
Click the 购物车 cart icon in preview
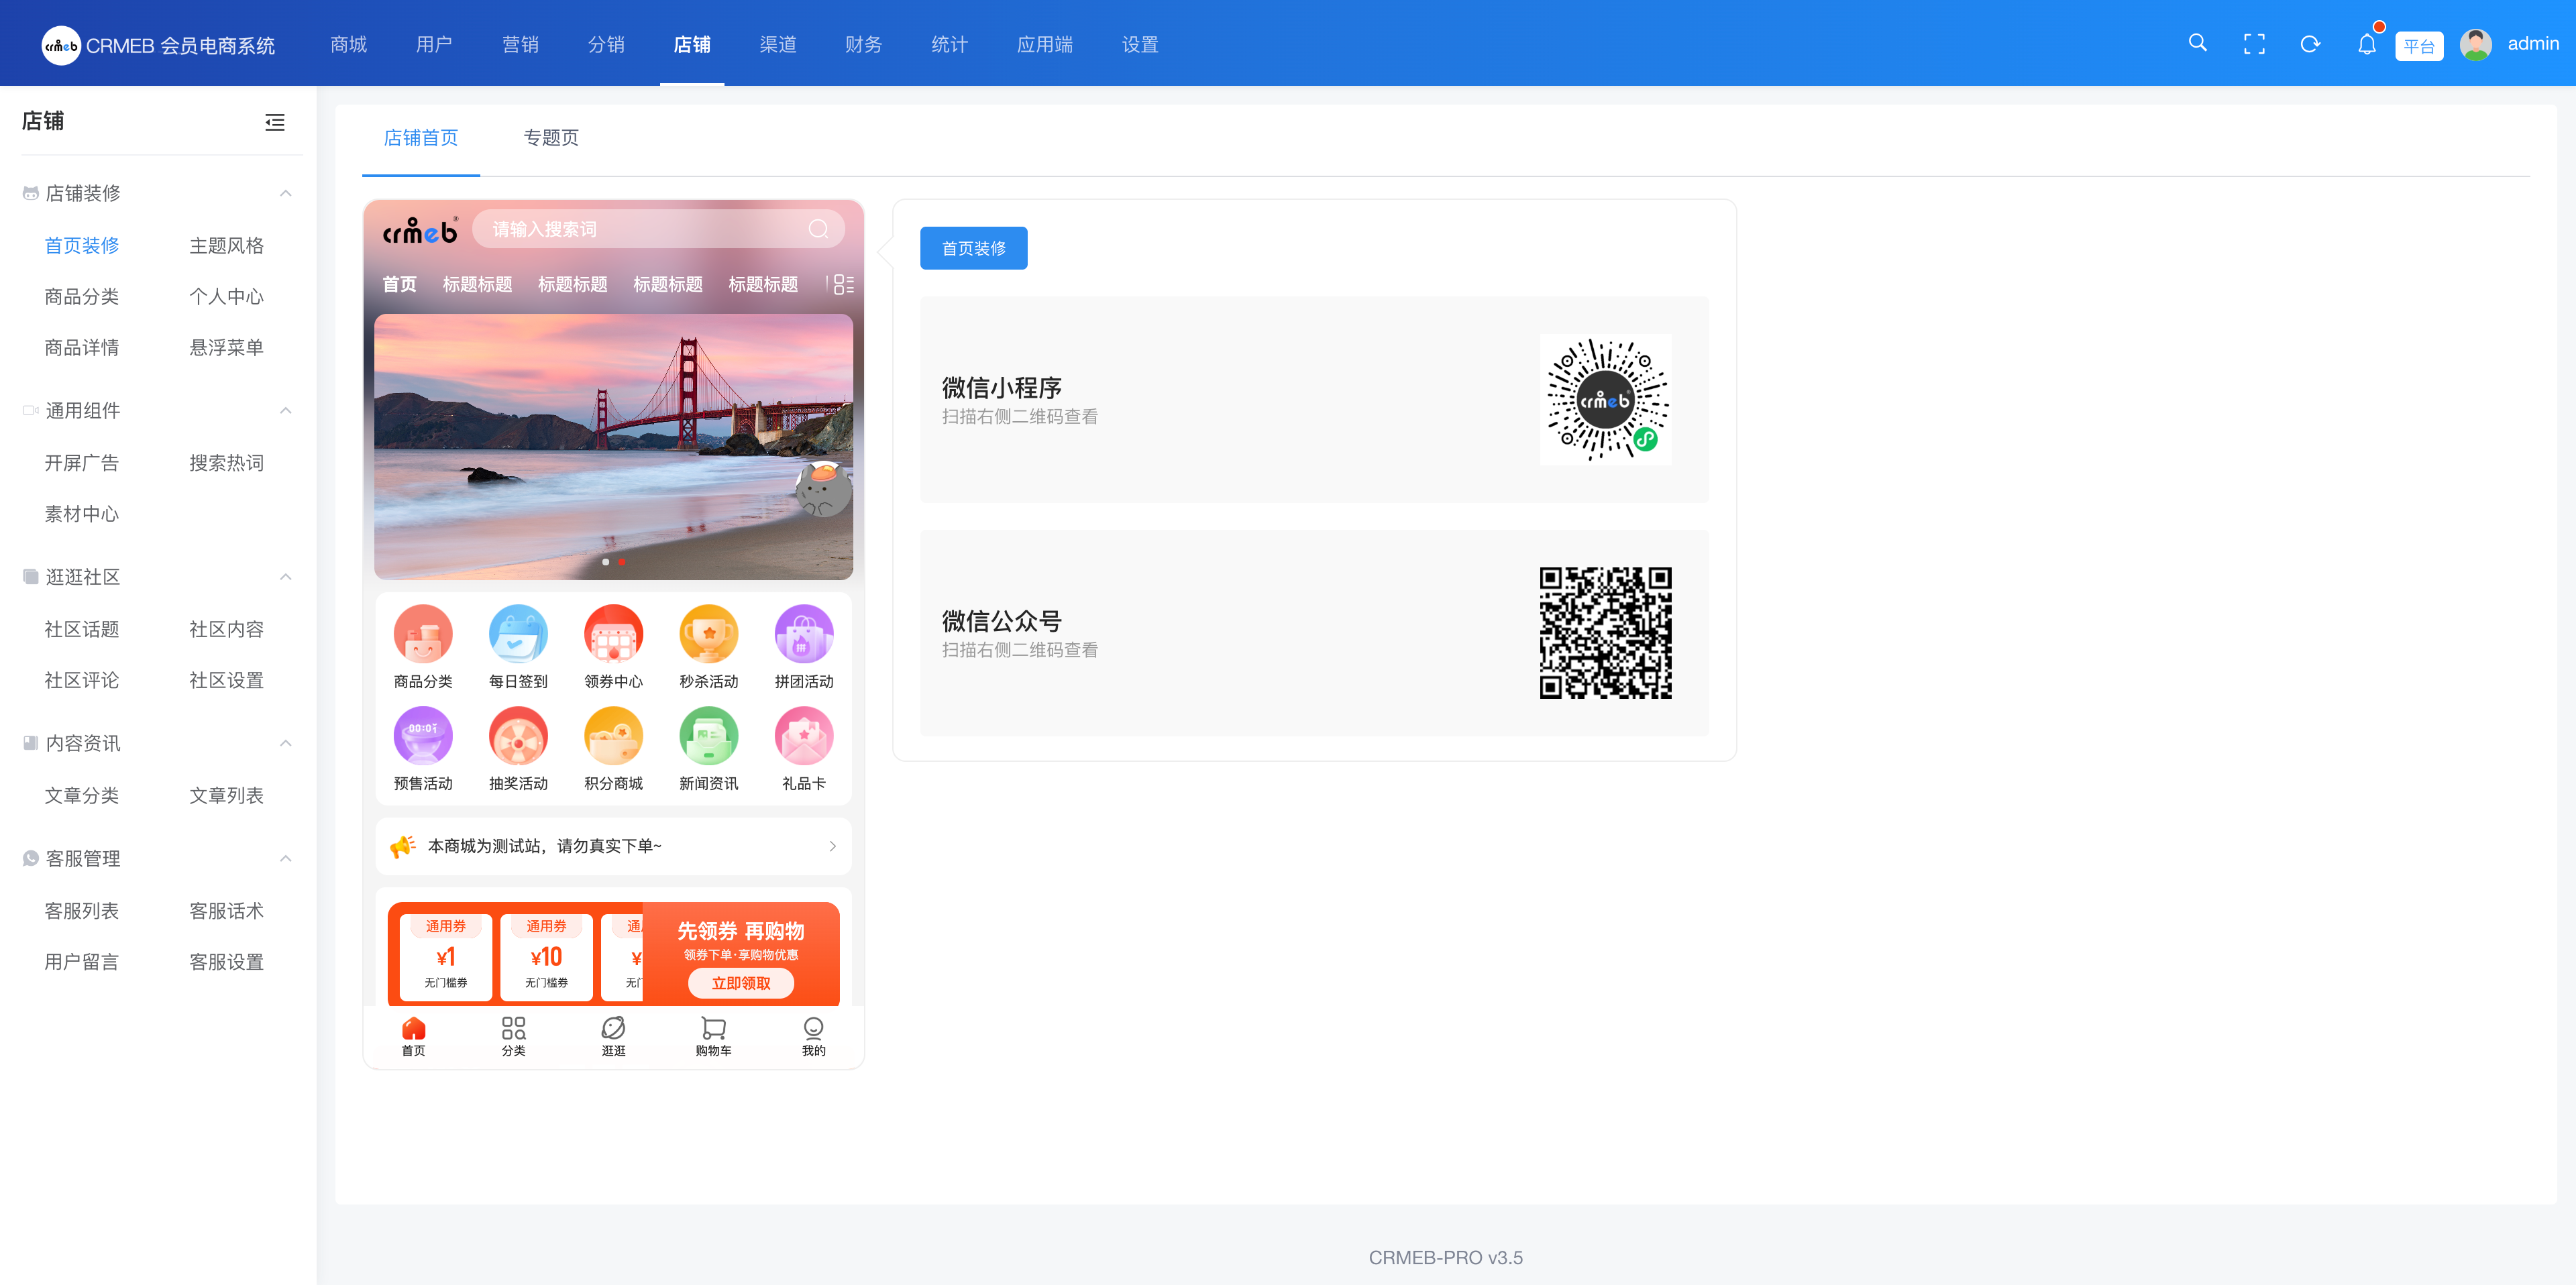tap(713, 1028)
